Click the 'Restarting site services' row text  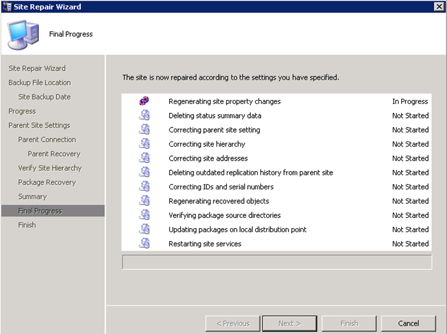205,244
